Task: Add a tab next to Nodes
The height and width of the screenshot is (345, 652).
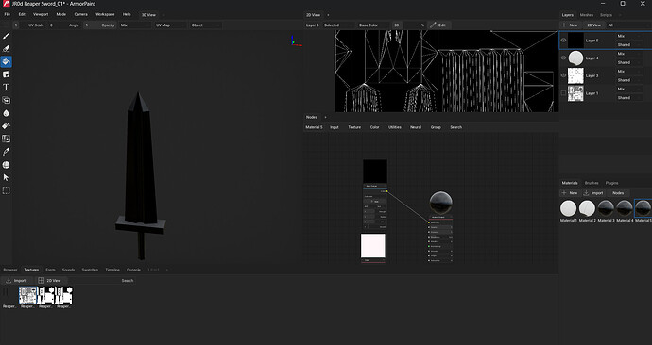Action: click(326, 117)
